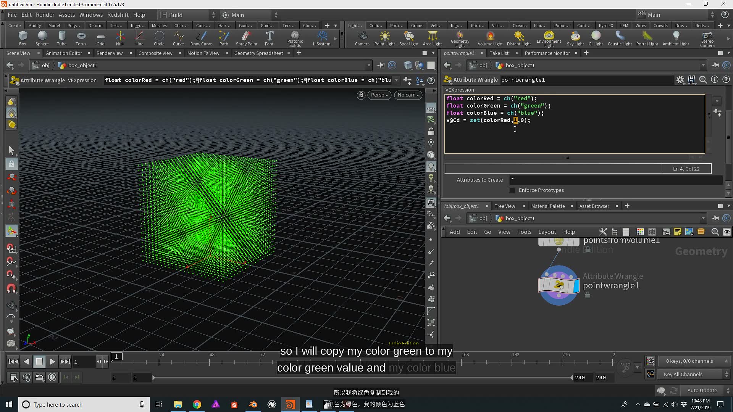
Task: Add a Volume Light
Action: 490,38
